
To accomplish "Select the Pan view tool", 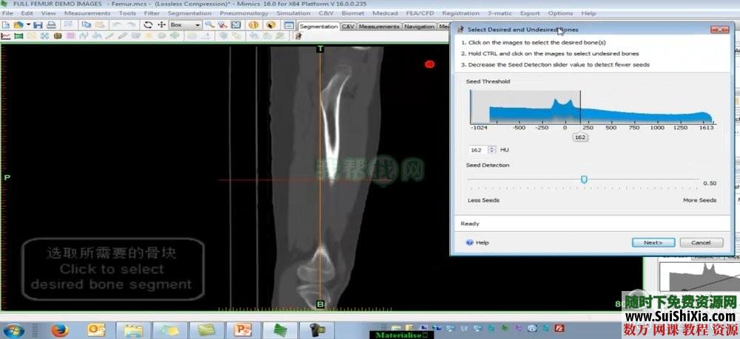I will (161, 24).
